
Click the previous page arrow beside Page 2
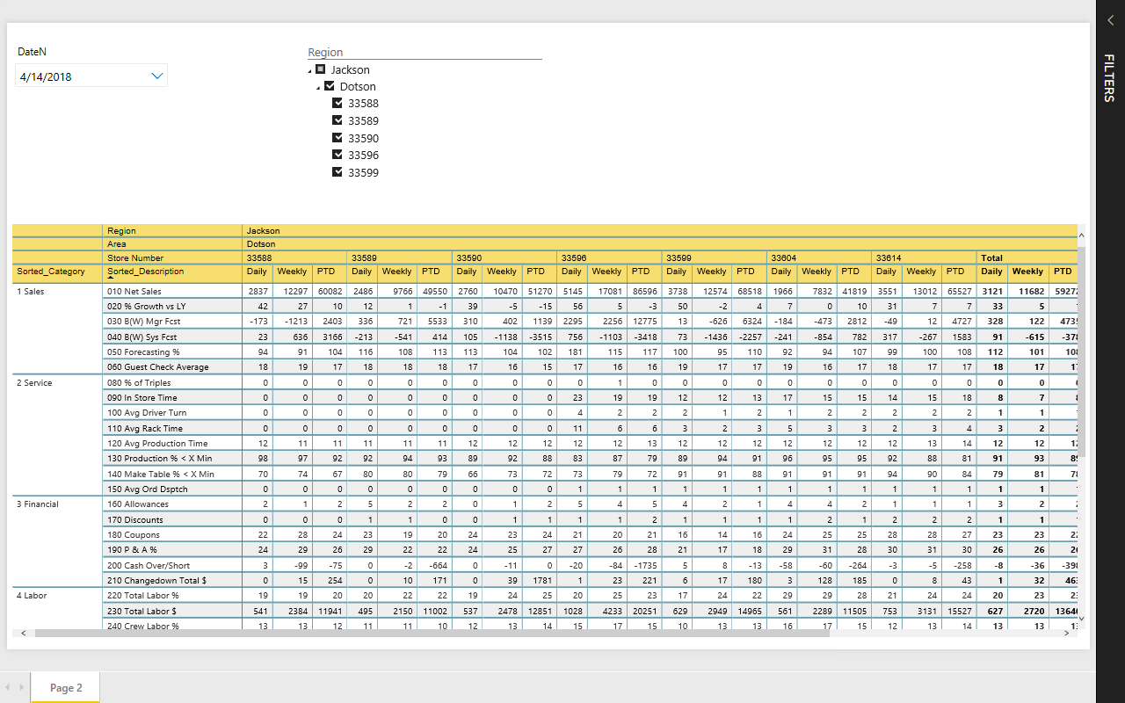click(8, 687)
